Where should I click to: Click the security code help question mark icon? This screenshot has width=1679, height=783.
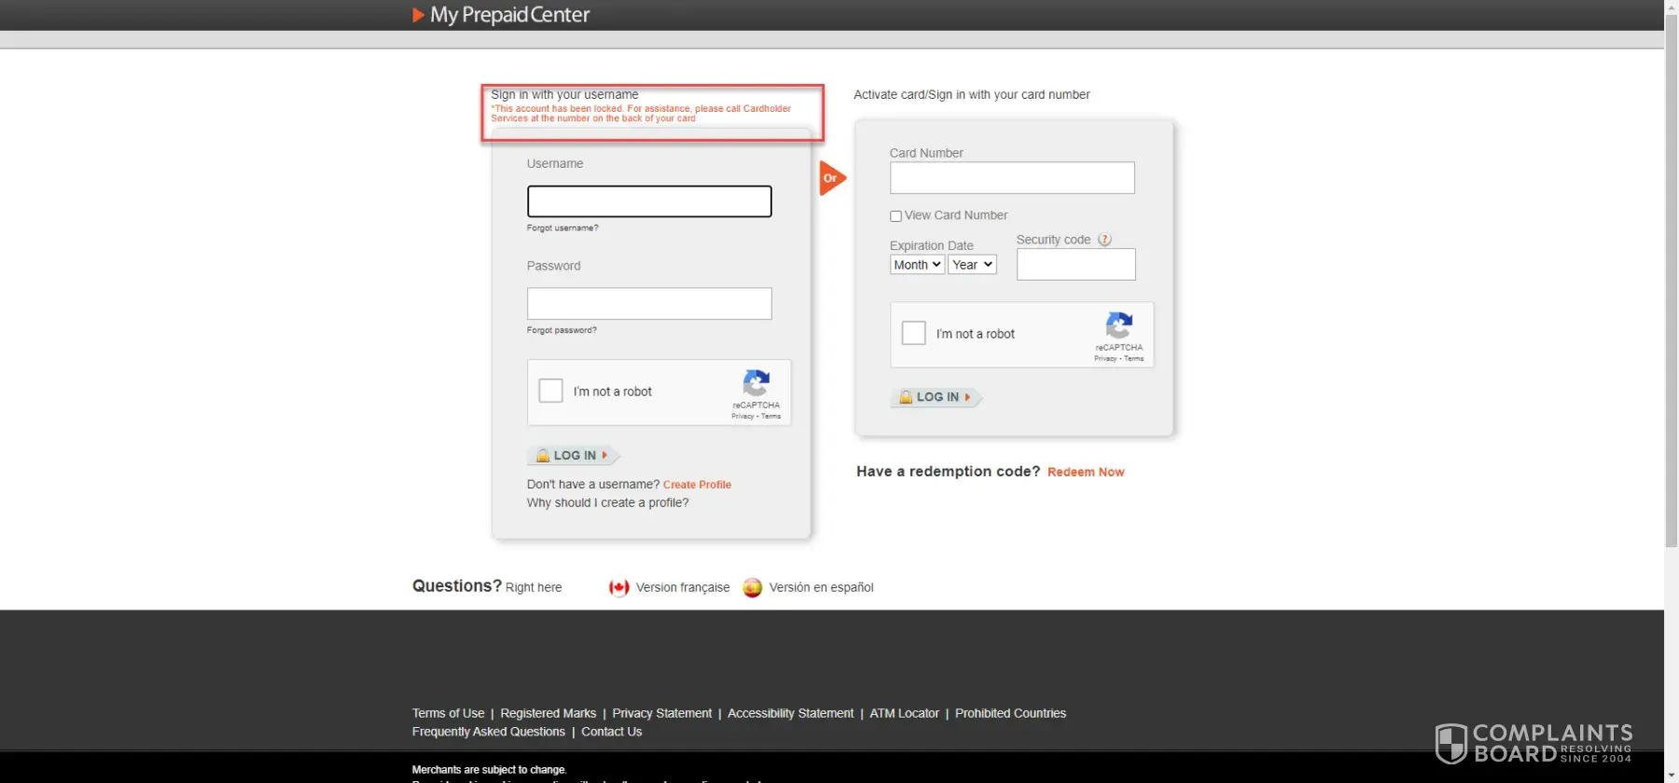(x=1104, y=240)
